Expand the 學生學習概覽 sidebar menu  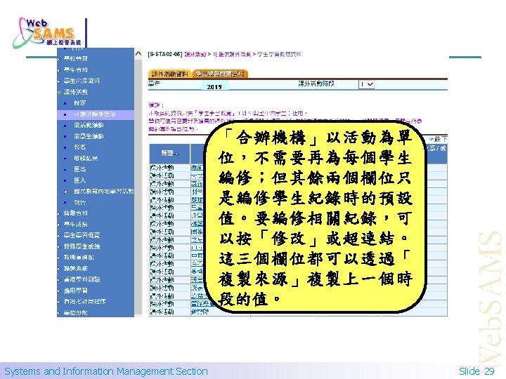pyautogui.click(x=82, y=235)
